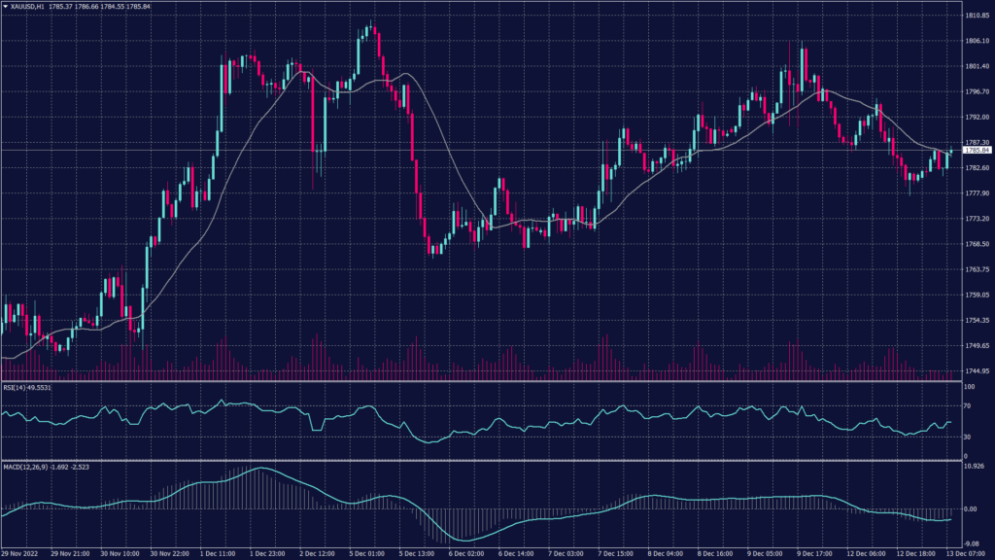Click the 29 Nov 2022 date label
The image size is (995, 560).
click(x=21, y=554)
